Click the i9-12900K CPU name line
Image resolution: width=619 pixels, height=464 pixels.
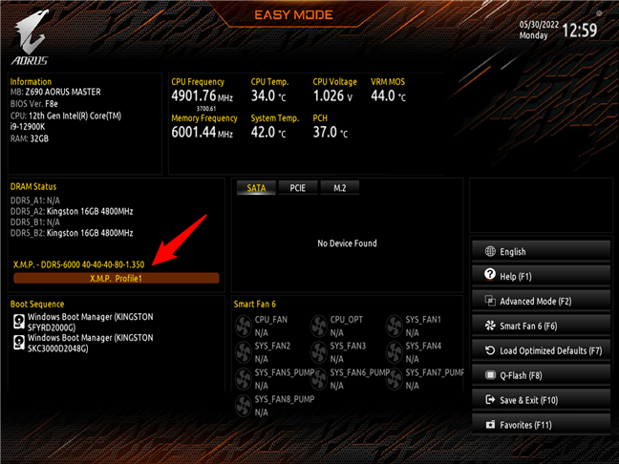[28, 127]
